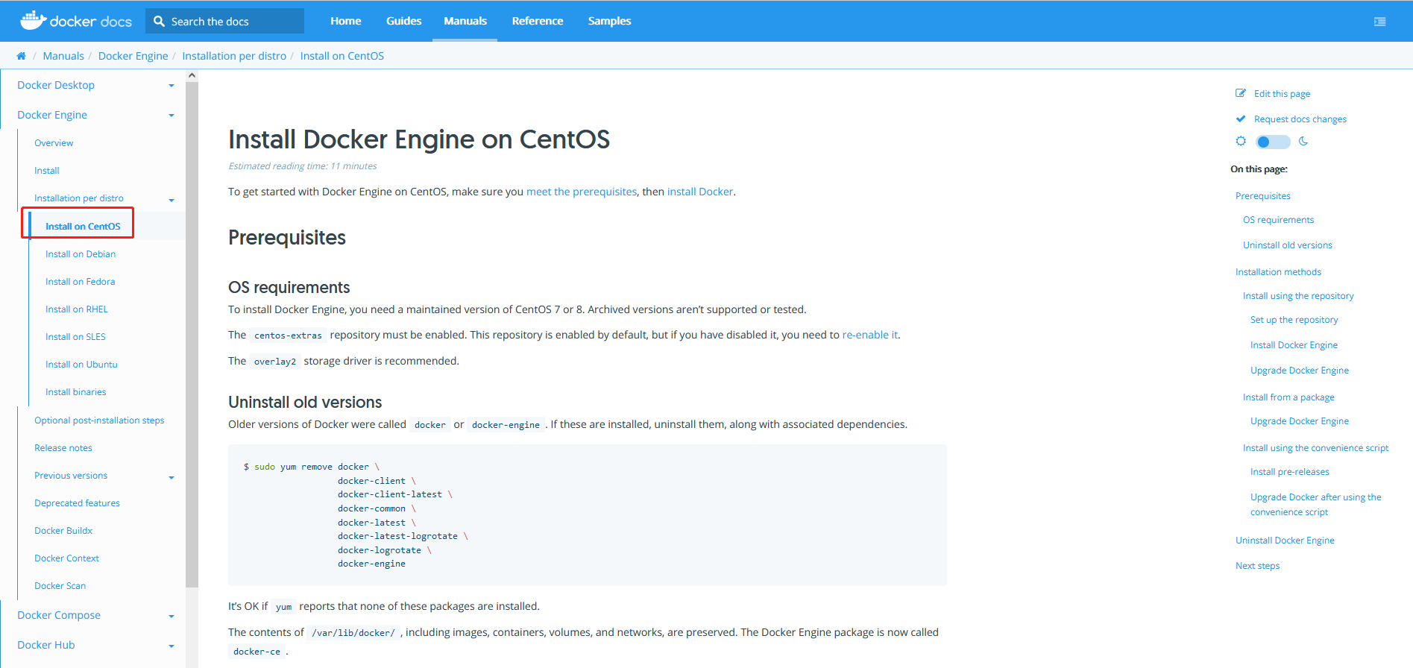Click Manuals in the breadcrumb

click(63, 56)
